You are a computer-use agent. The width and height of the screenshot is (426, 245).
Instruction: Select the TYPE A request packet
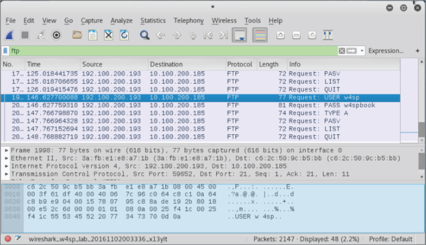coord(201,113)
